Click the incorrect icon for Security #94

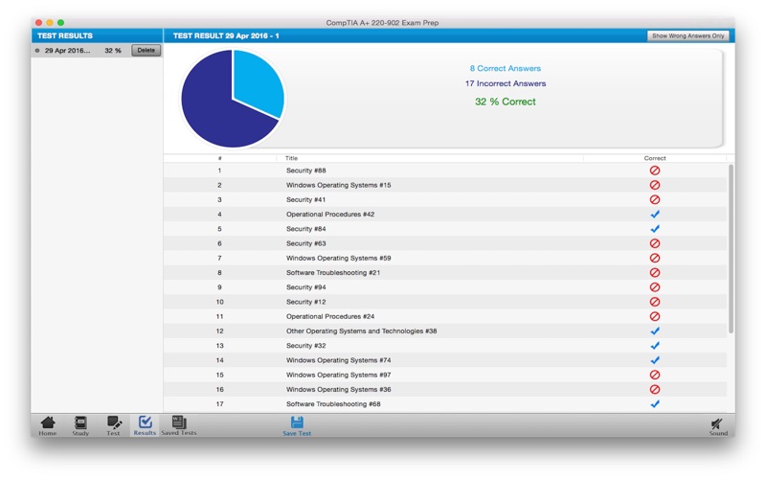[655, 286]
